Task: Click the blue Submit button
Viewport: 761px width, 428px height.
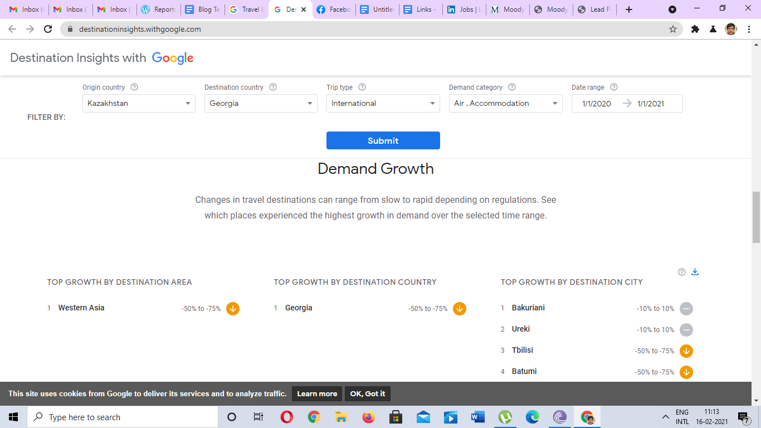Action: [x=383, y=140]
